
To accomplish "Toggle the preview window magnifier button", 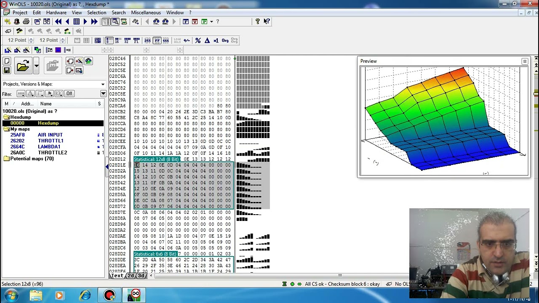I will point(115,21).
